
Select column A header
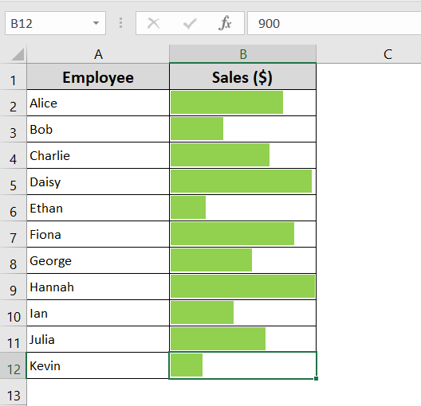point(98,54)
